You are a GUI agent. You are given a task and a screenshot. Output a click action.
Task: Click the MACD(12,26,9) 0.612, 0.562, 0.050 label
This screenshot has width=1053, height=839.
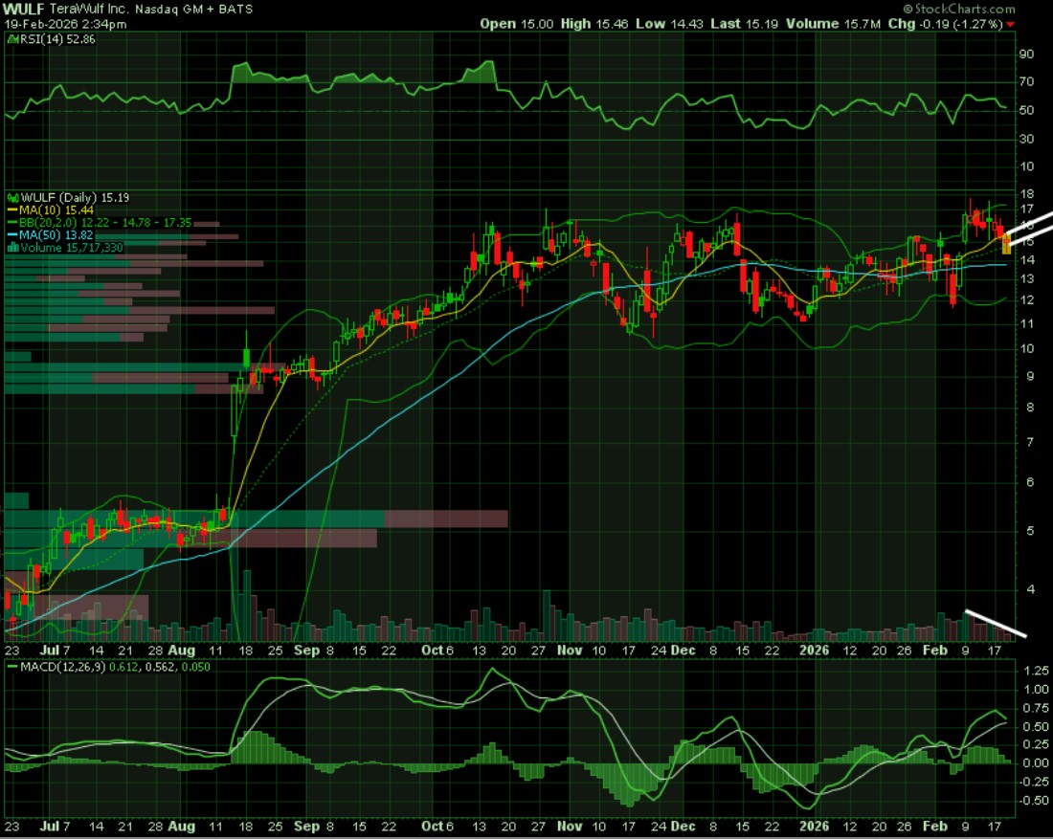click(116, 667)
